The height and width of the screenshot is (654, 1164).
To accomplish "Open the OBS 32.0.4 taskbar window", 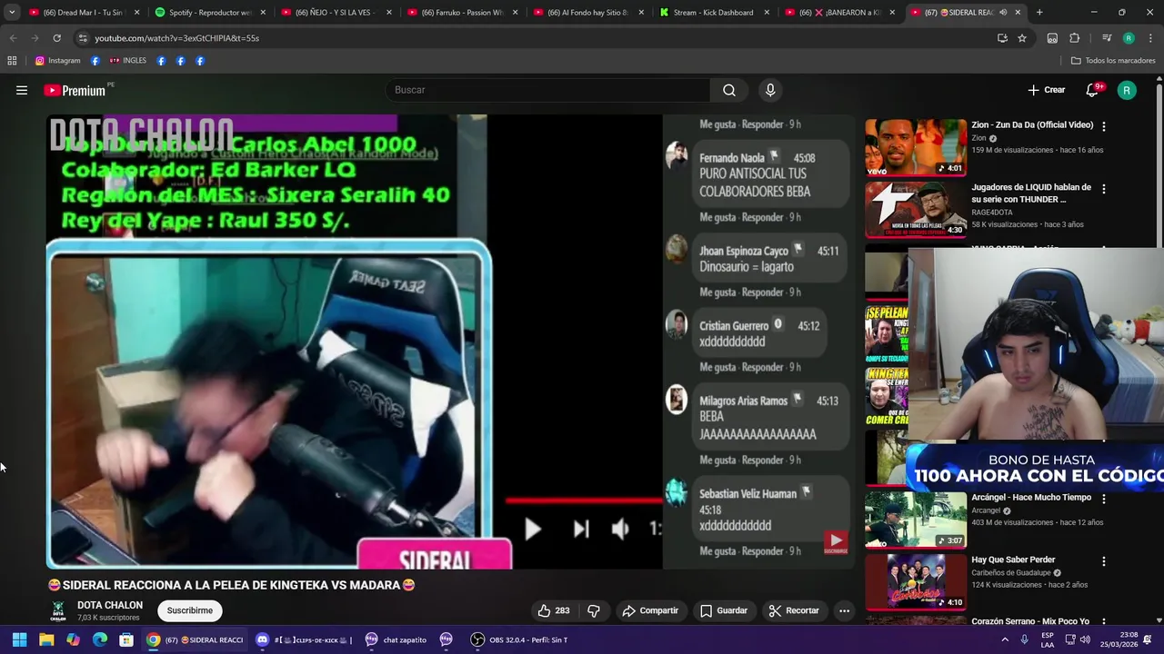I will click(519, 639).
